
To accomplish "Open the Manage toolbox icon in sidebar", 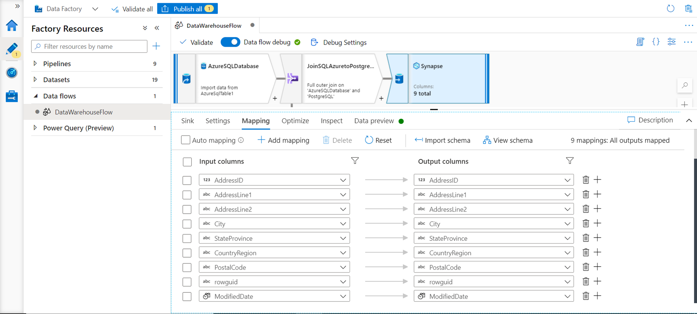I will point(12,96).
